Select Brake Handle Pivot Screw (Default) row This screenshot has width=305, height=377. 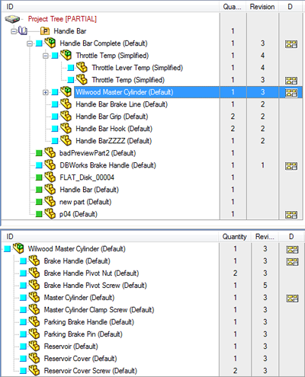(95, 285)
